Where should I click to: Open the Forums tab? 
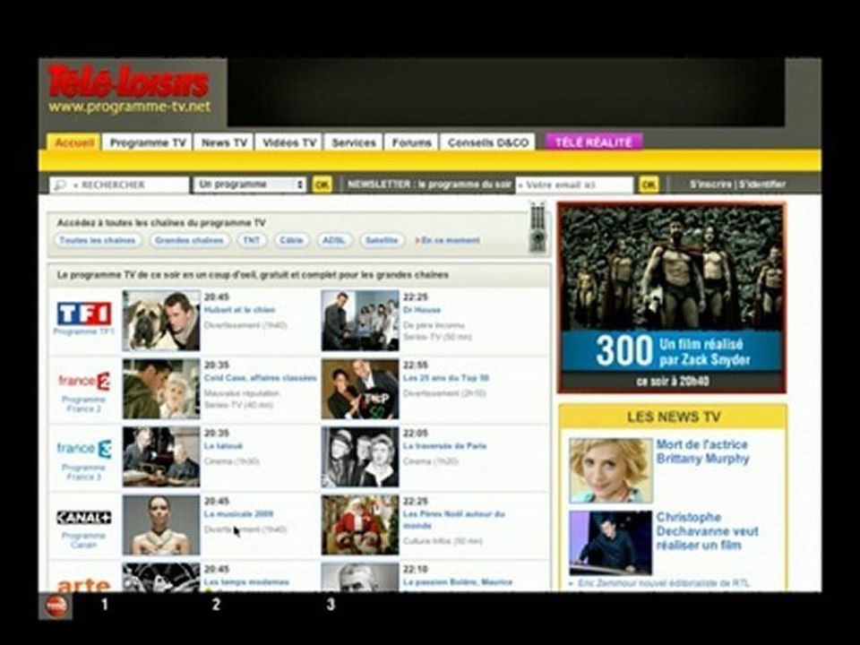tap(411, 142)
